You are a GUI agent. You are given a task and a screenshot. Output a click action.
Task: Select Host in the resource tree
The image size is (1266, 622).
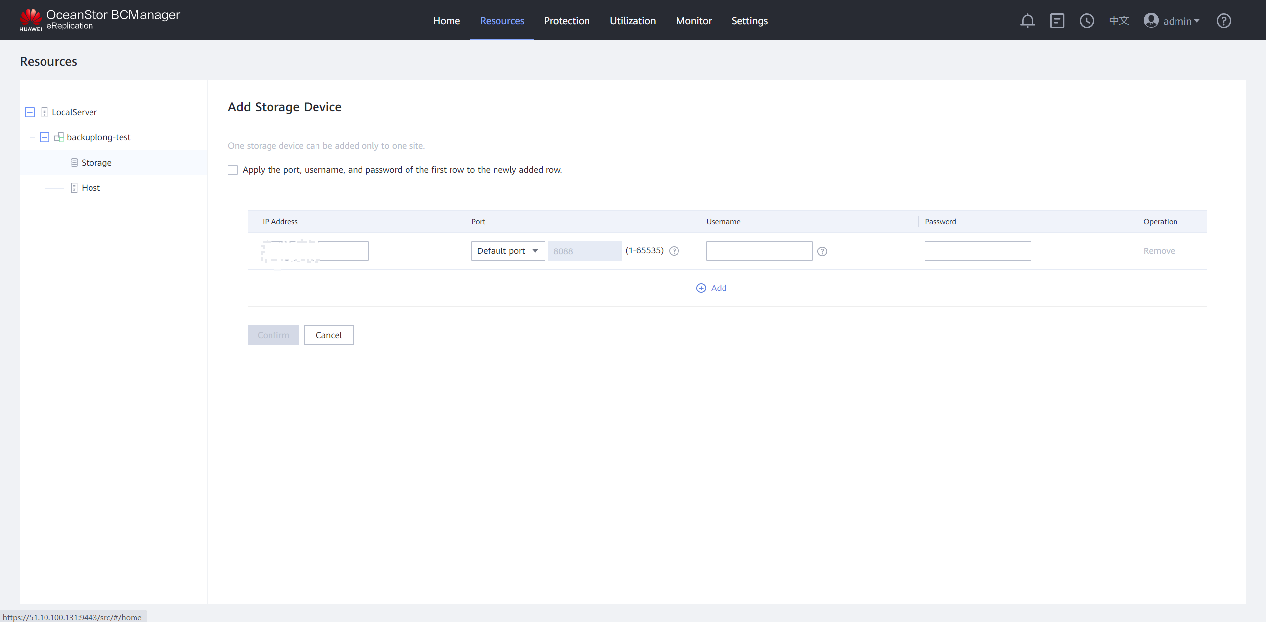[x=90, y=188]
